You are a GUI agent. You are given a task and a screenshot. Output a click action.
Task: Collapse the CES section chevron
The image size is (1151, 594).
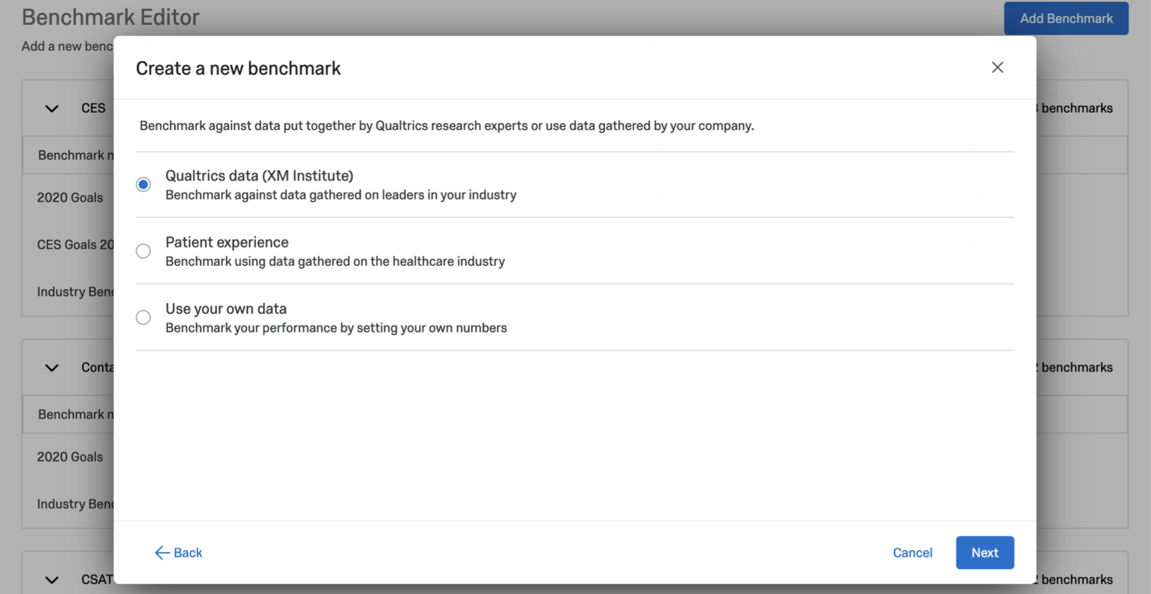[51, 108]
